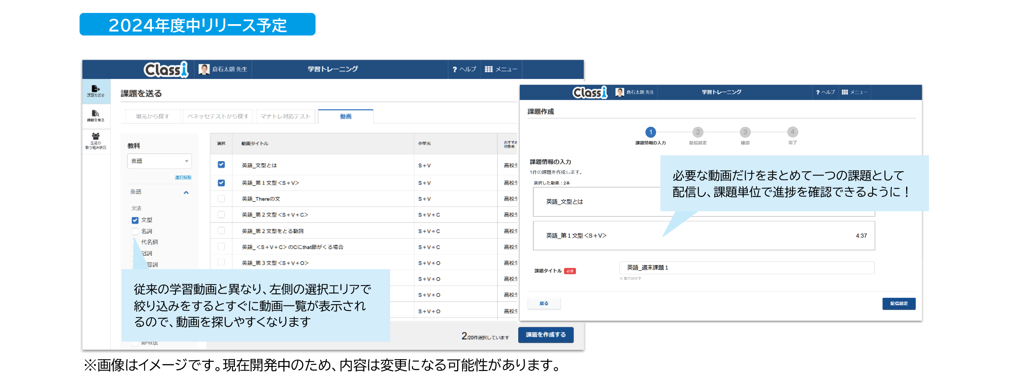This screenshot has width=1015, height=389.
Task: Click step 3 確認 in the progress bar
Action: [745, 132]
